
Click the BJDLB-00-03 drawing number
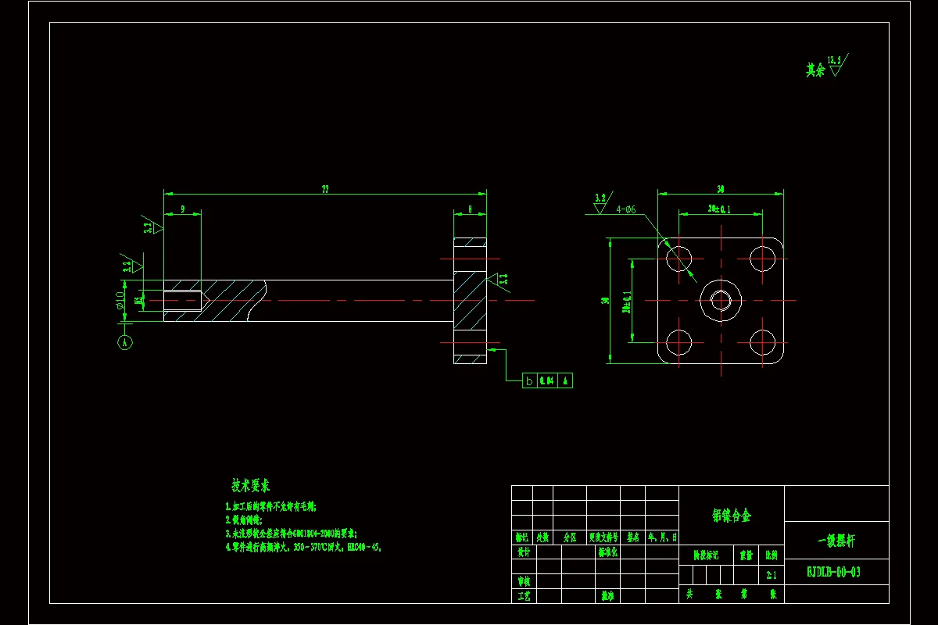(834, 572)
